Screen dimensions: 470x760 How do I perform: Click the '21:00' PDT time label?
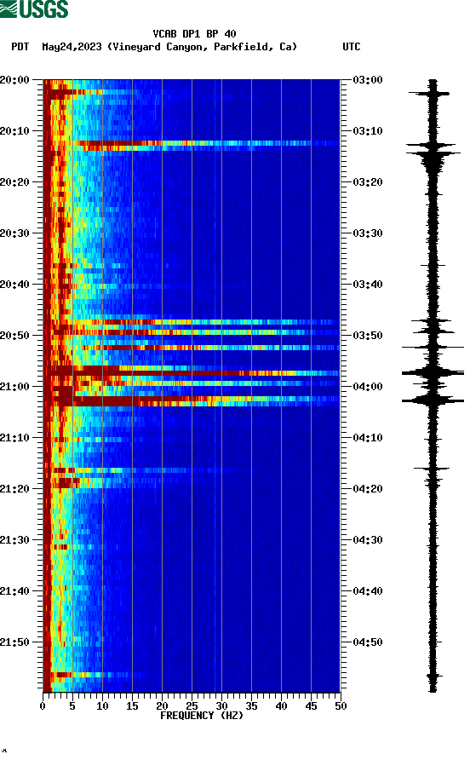[14, 387]
